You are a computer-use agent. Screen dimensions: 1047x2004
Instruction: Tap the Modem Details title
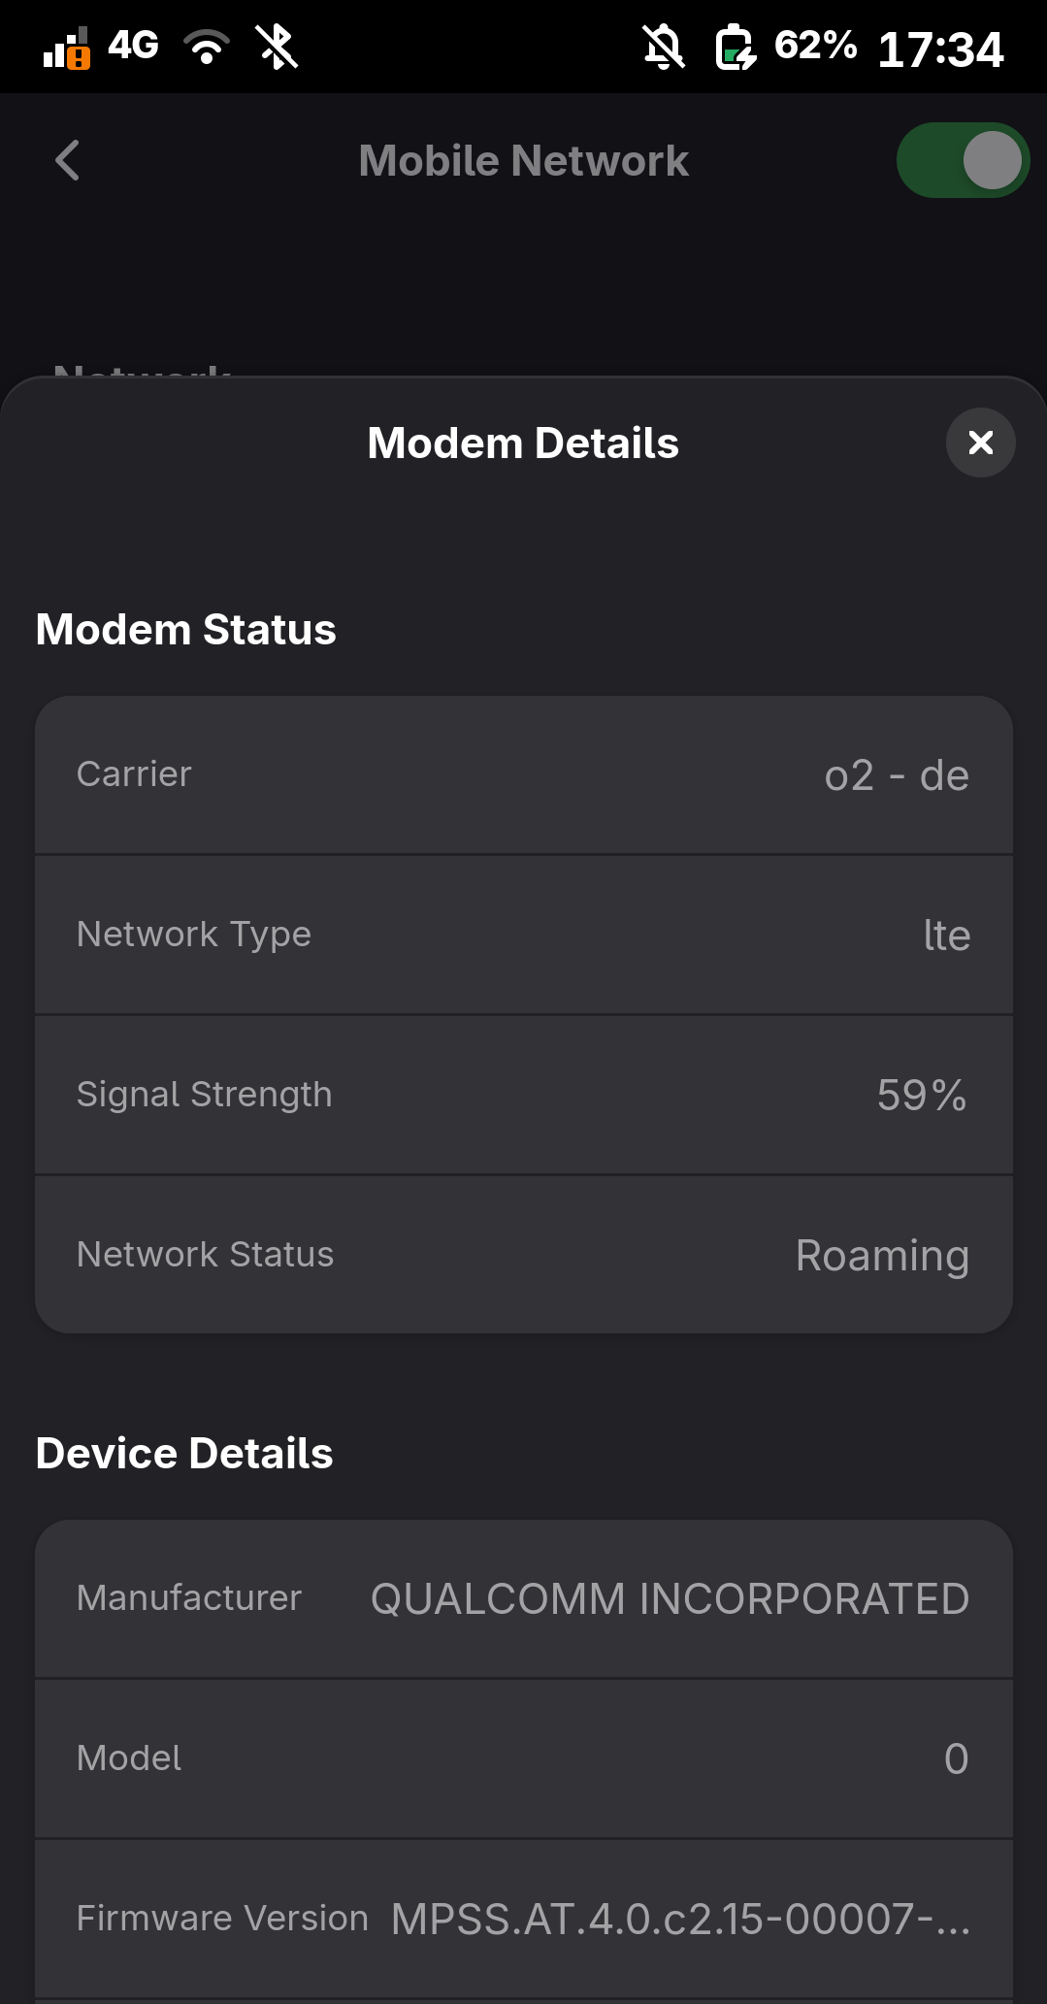523,444
